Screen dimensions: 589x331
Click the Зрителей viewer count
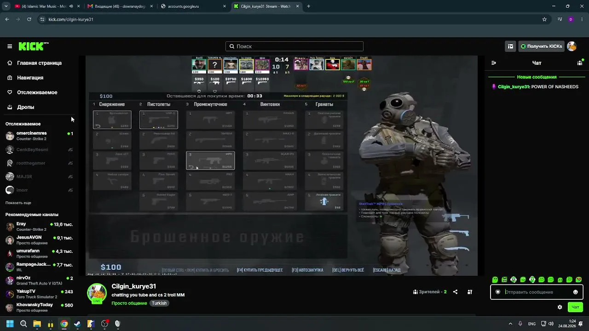pyautogui.click(x=430, y=292)
